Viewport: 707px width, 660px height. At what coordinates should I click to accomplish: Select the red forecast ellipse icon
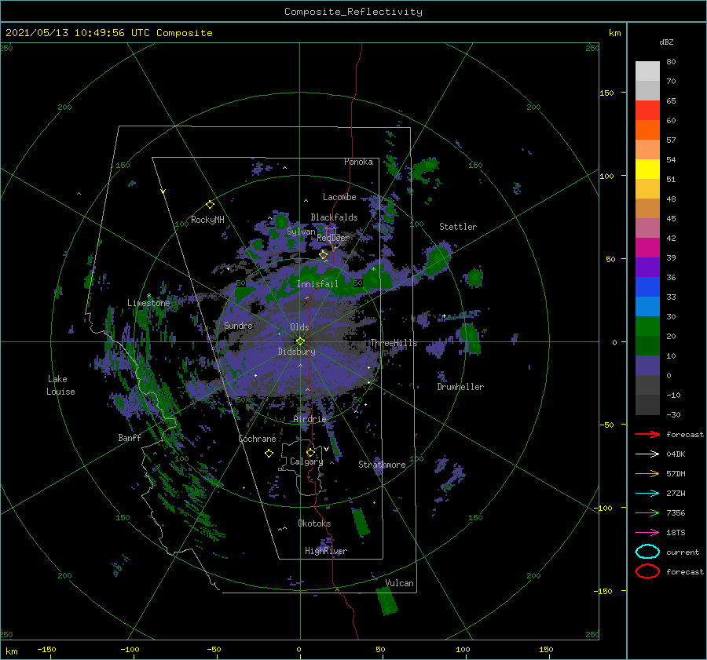(647, 571)
